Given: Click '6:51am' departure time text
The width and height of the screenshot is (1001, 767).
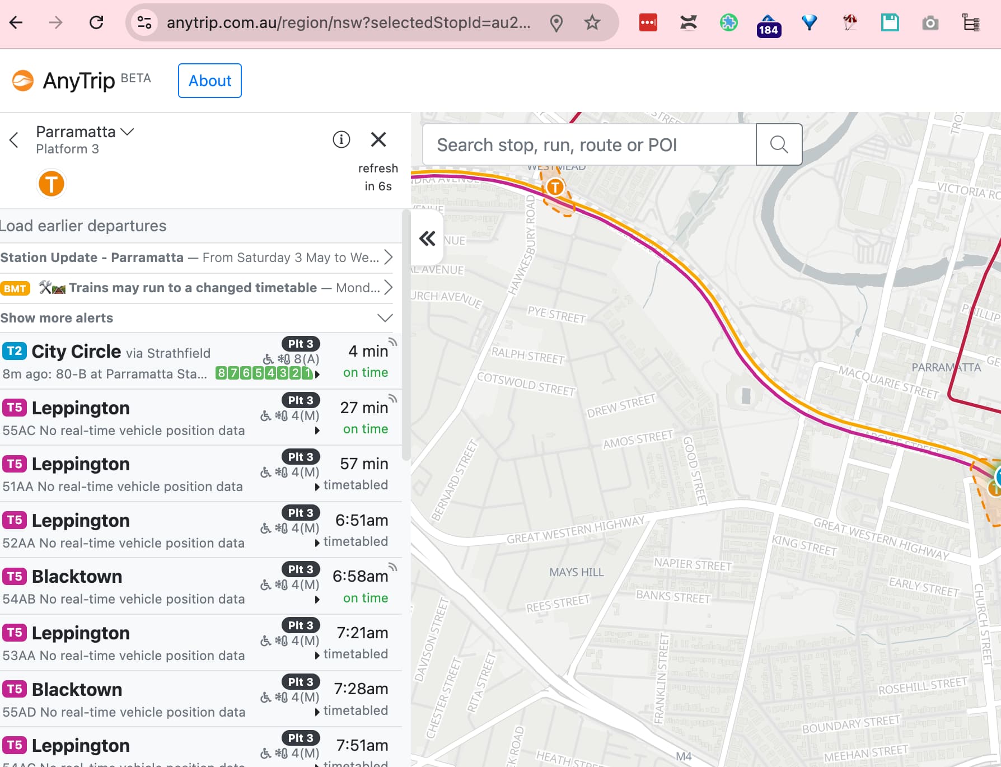Looking at the screenshot, I should tap(362, 520).
